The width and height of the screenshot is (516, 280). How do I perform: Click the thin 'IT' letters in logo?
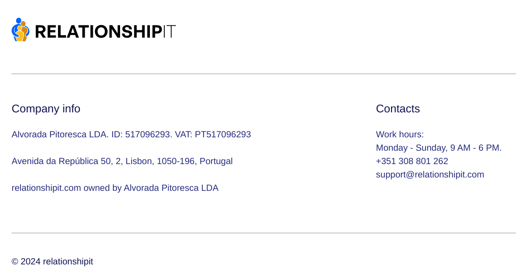tap(170, 32)
